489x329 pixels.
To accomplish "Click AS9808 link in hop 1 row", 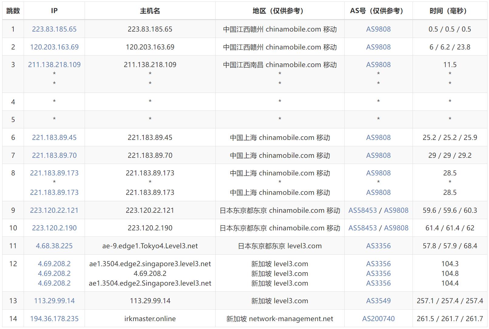I will [378, 29].
